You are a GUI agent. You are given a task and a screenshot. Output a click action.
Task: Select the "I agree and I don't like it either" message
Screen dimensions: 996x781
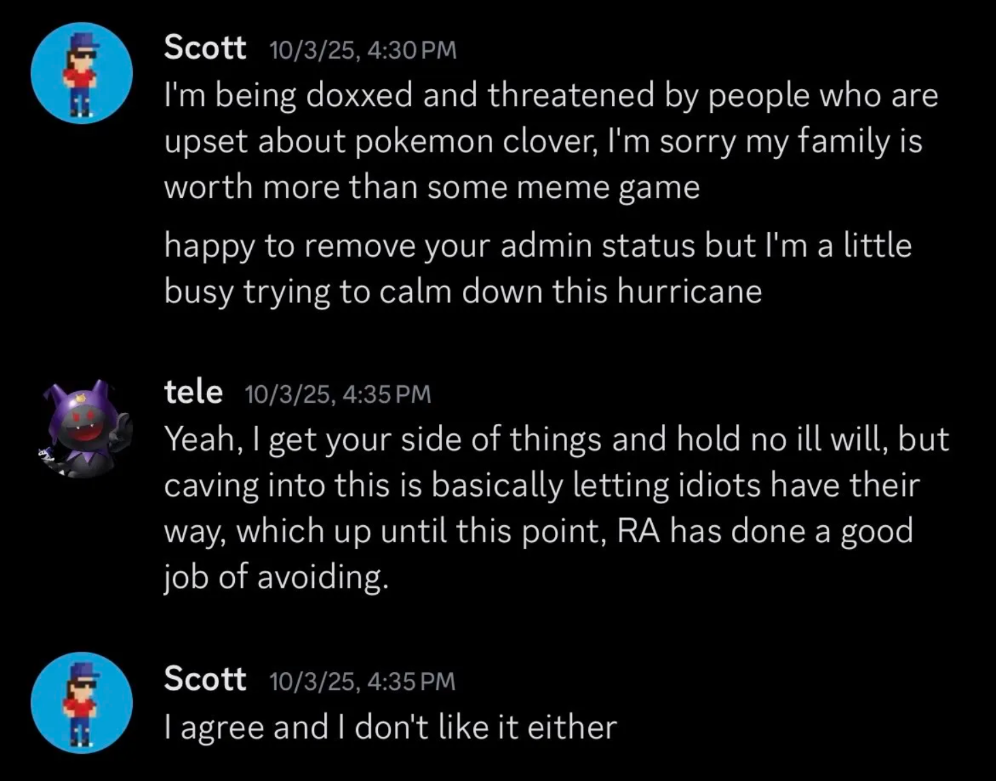(x=391, y=727)
